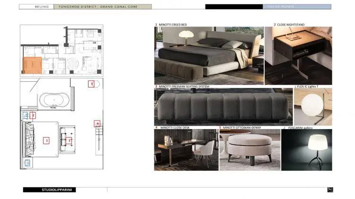
Task: Select the bathtub in the room plan
Action: (53, 101)
